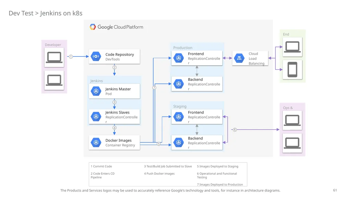The height and width of the screenshot is (197, 351).
Task: Select step marker 6 near Staging
Action: pos(234,130)
